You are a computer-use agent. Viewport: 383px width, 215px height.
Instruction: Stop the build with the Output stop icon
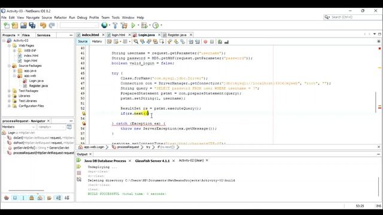click(x=79, y=173)
